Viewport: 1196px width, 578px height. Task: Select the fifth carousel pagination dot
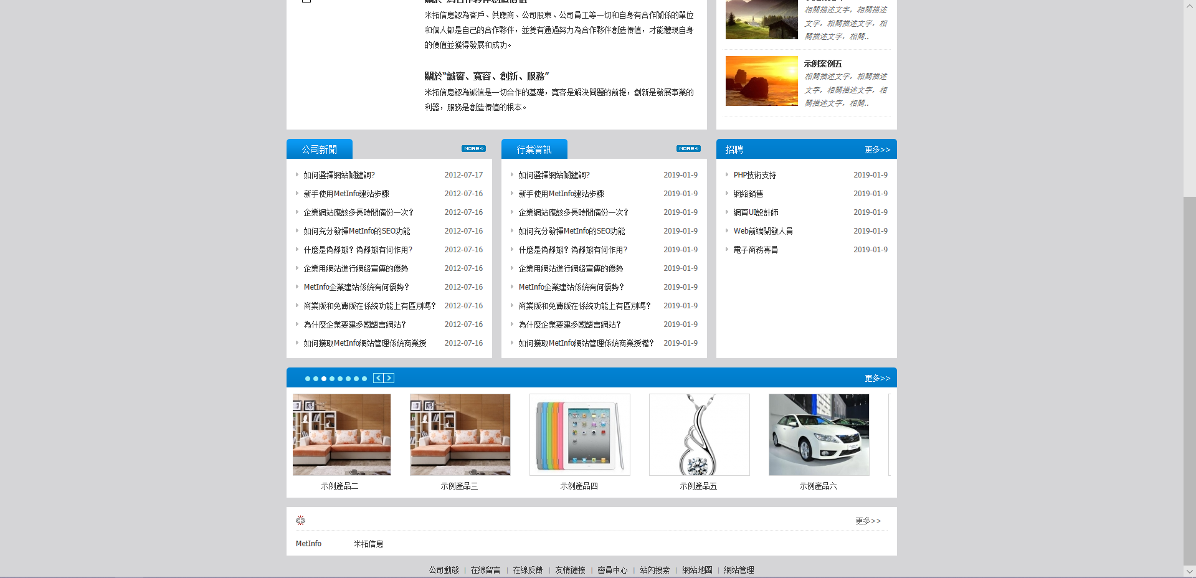pos(340,379)
